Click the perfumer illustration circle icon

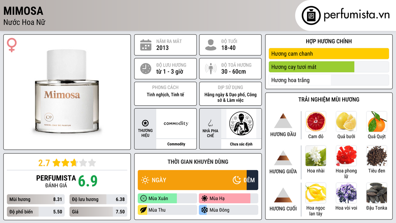click(241, 124)
